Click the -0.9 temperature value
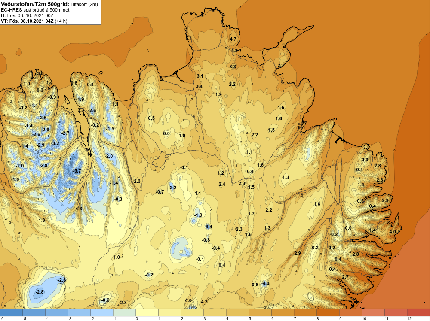The image size is (430, 321). (x=52, y=97)
